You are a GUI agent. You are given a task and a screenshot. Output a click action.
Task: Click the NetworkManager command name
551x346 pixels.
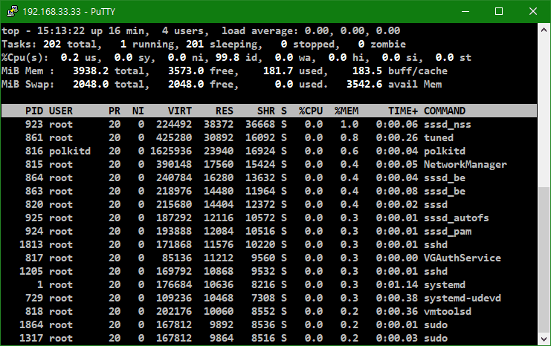[465, 165]
